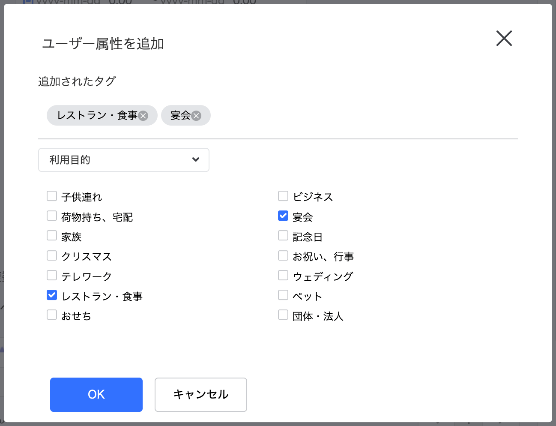Click the 追加されたタグ heading text
This screenshot has width=556, height=426.
77,81
